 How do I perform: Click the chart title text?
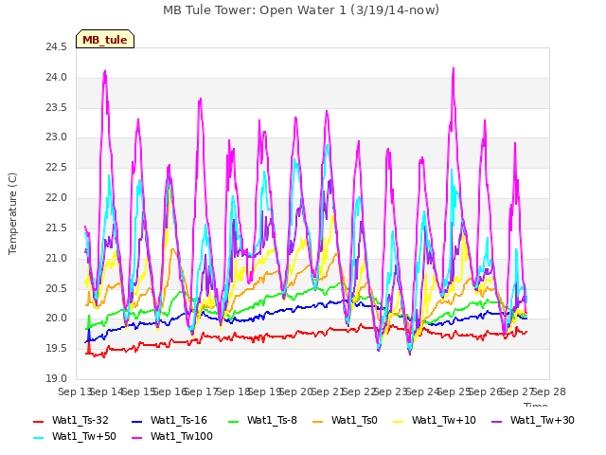[x=301, y=10]
